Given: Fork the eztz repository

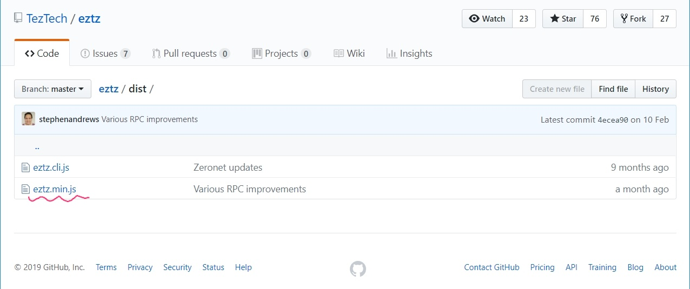Looking at the screenshot, I should coord(633,18).
